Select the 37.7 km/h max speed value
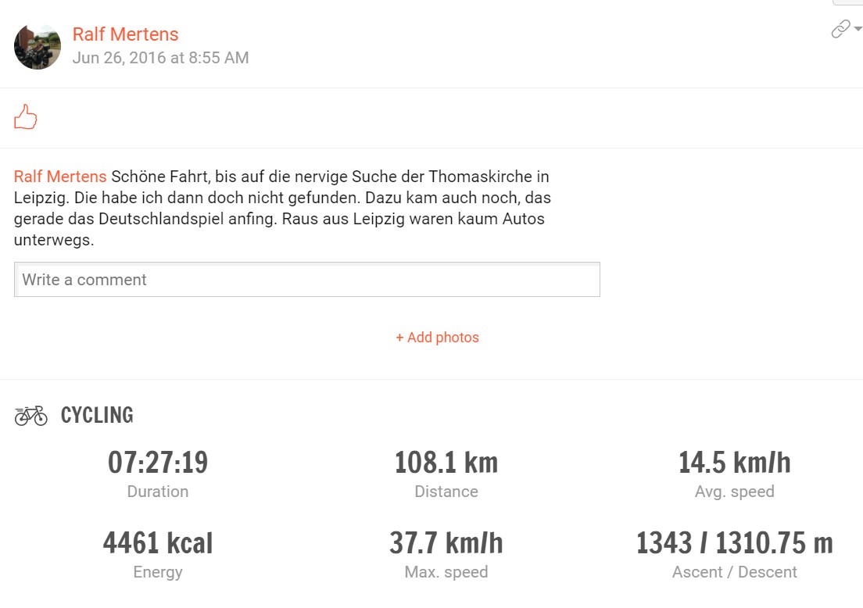This screenshot has height=608, width=863. (446, 543)
